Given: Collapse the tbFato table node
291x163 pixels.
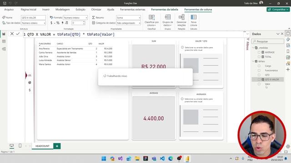Looking at the screenshot, I should pyautogui.click(x=253, y=61).
